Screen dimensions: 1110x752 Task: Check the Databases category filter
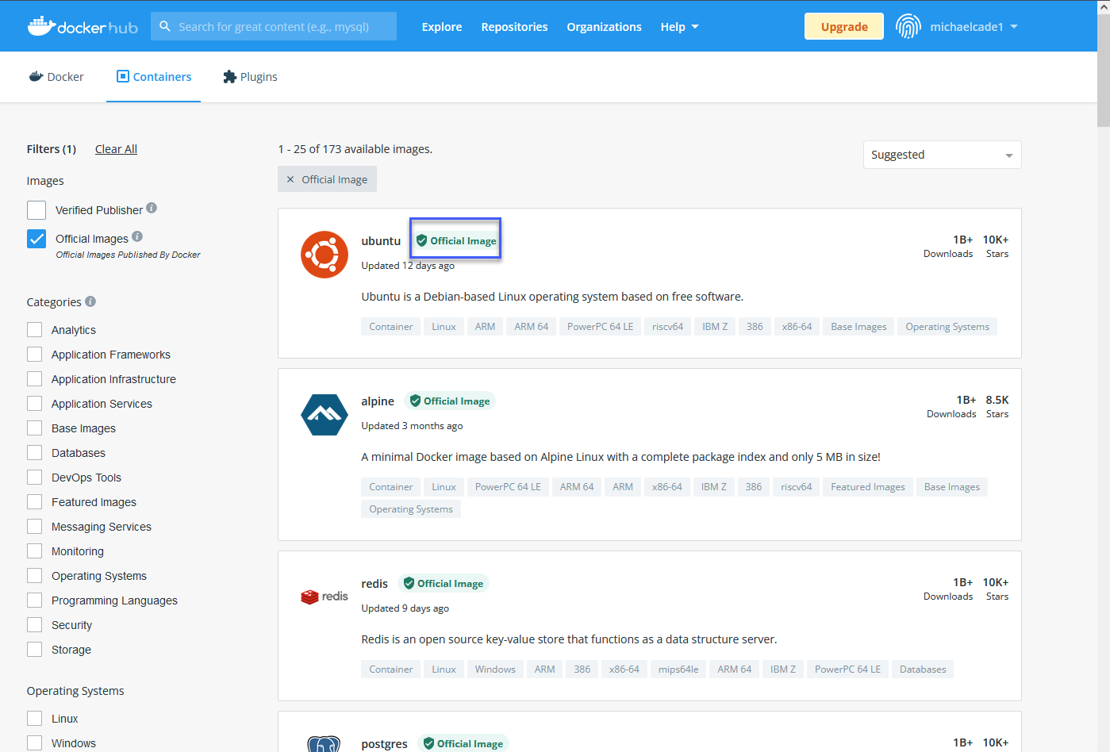[x=34, y=452]
